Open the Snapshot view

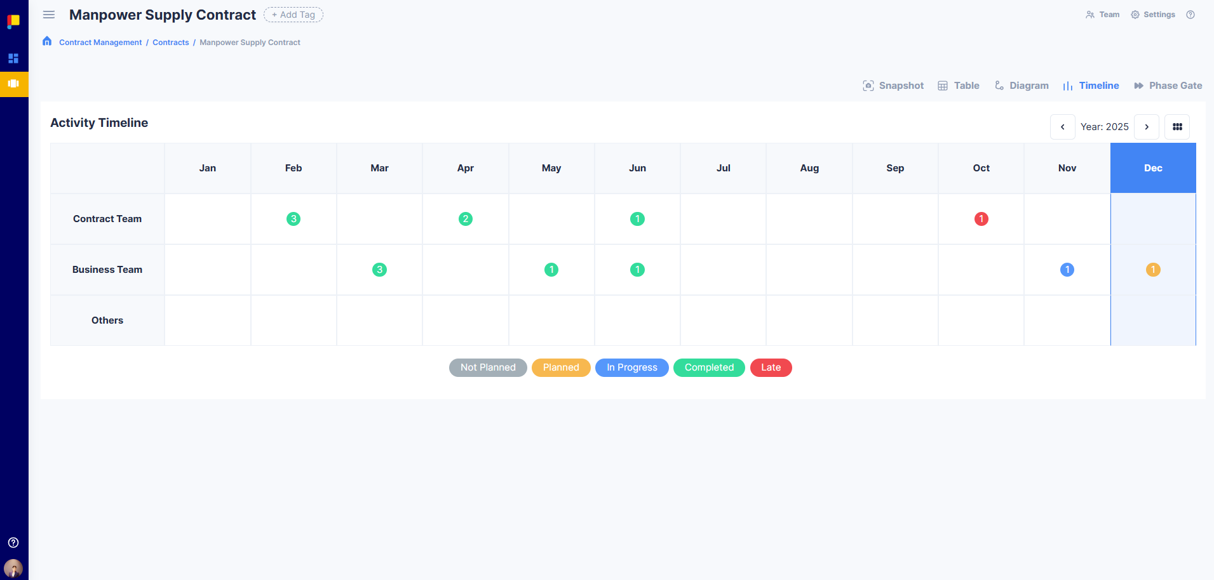(893, 85)
